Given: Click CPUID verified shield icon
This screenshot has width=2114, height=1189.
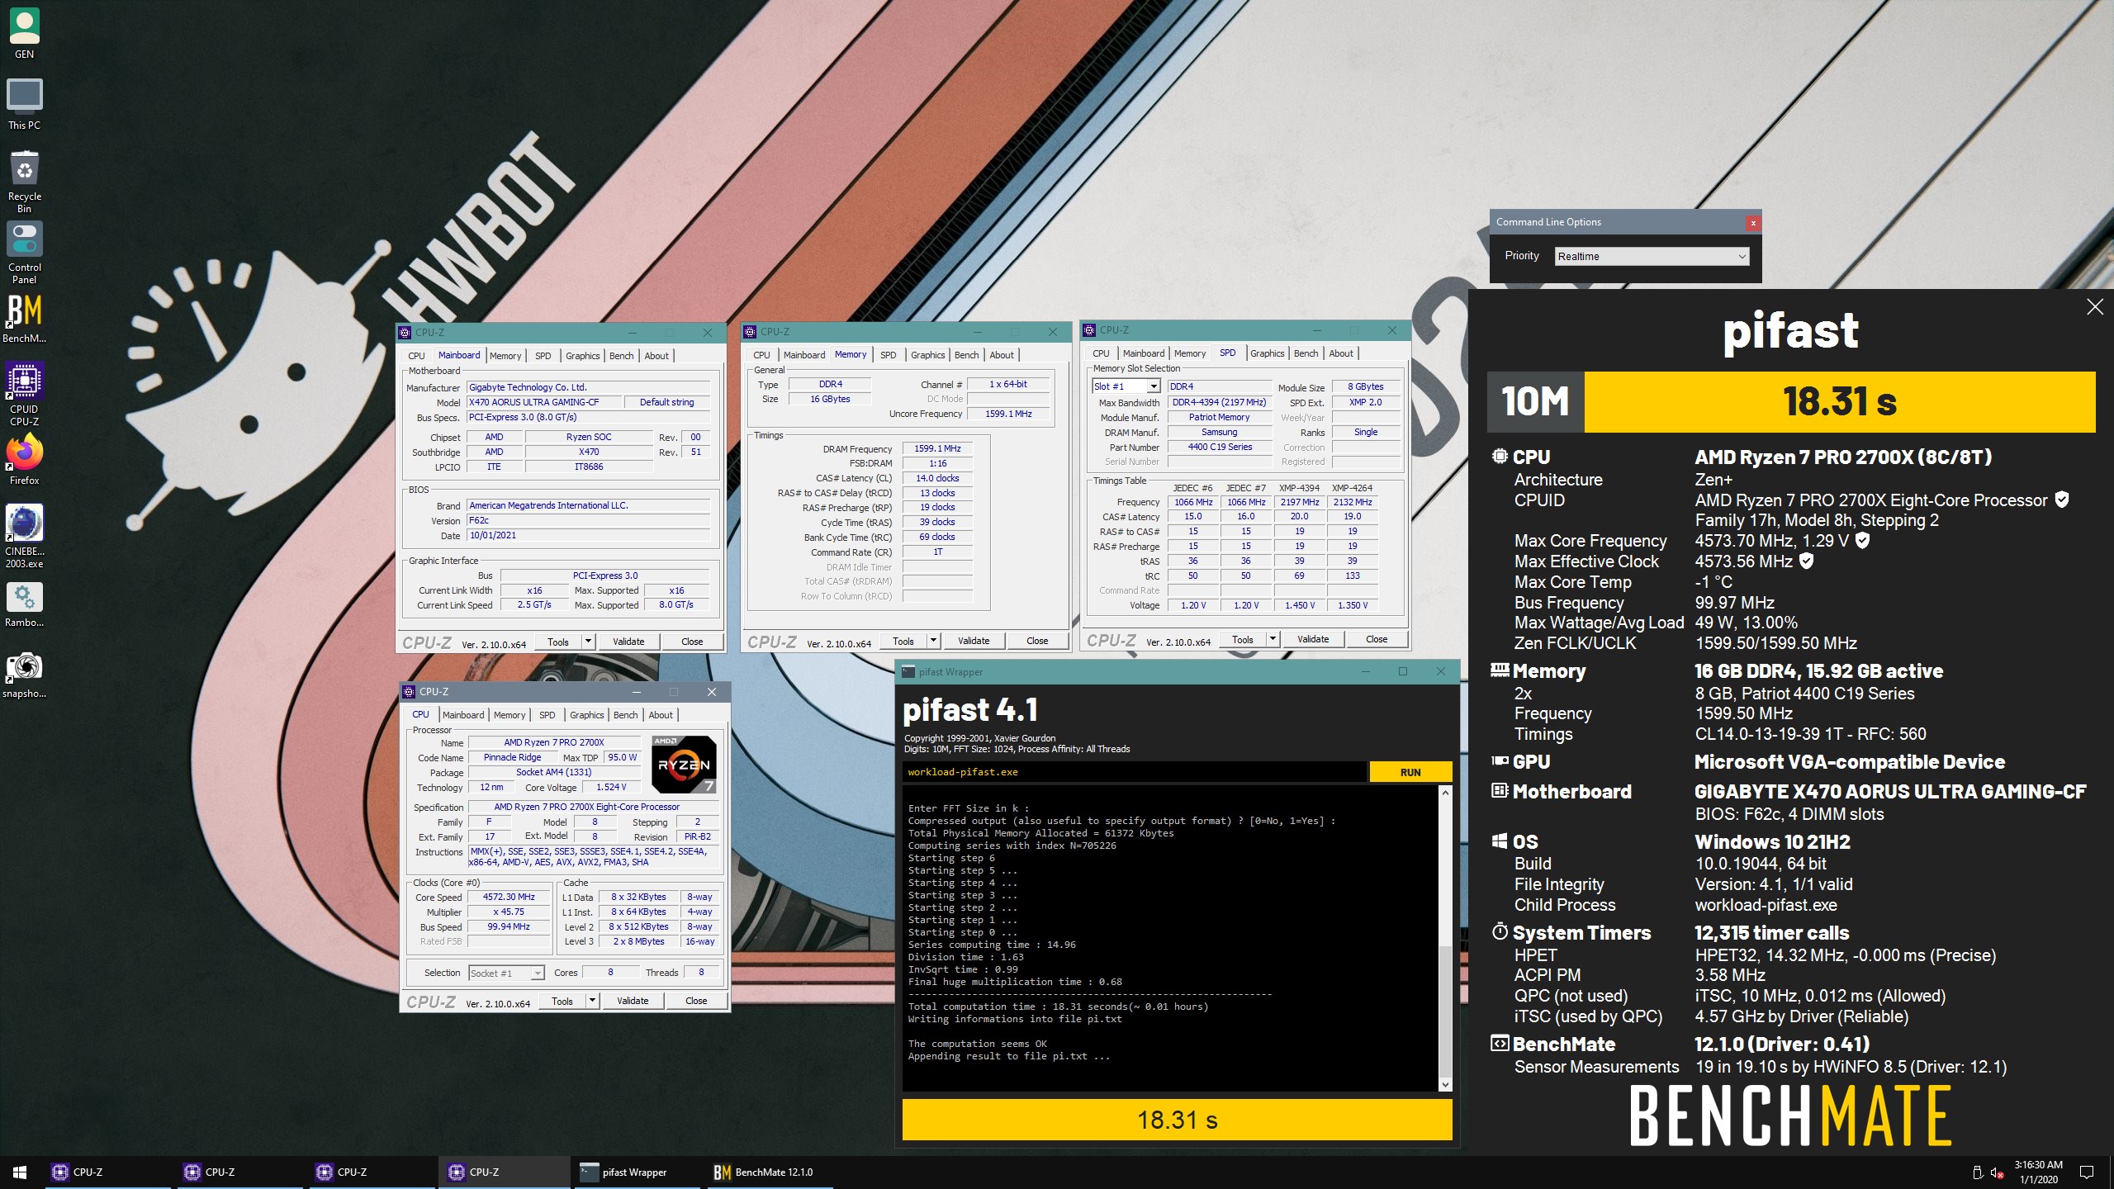Looking at the screenshot, I should (x=2062, y=500).
